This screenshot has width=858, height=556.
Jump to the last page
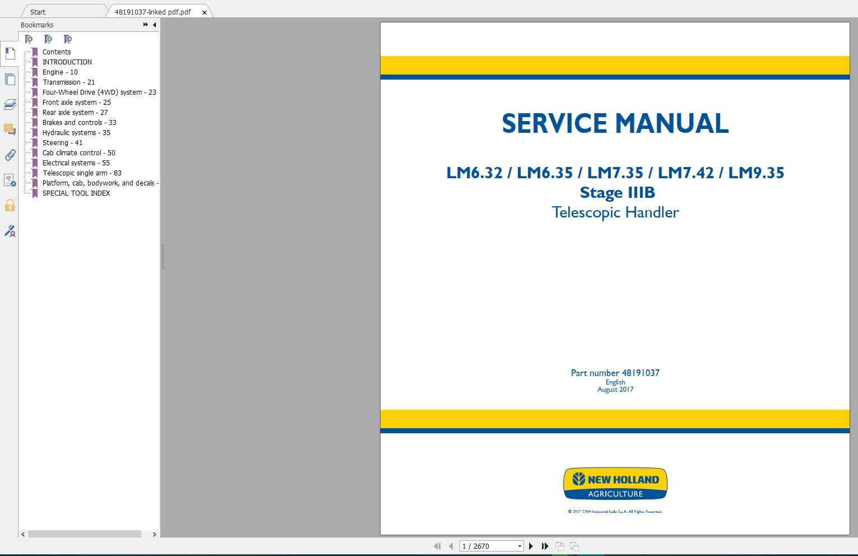pyautogui.click(x=545, y=546)
